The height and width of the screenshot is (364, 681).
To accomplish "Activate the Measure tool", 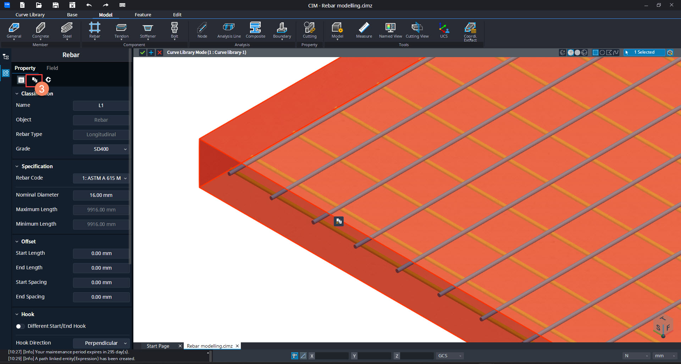I will click(x=364, y=31).
